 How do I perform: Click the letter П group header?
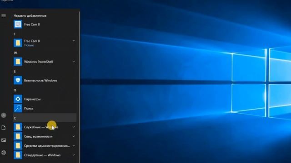click(15, 91)
